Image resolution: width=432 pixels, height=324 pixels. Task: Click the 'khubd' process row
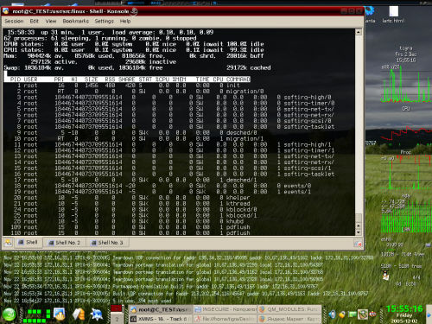(x=127, y=221)
